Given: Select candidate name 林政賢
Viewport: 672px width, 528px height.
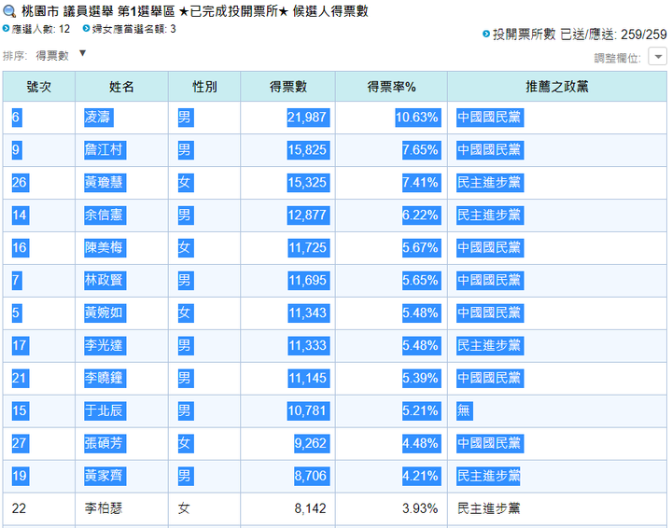Looking at the screenshot, I should (105, 280).
